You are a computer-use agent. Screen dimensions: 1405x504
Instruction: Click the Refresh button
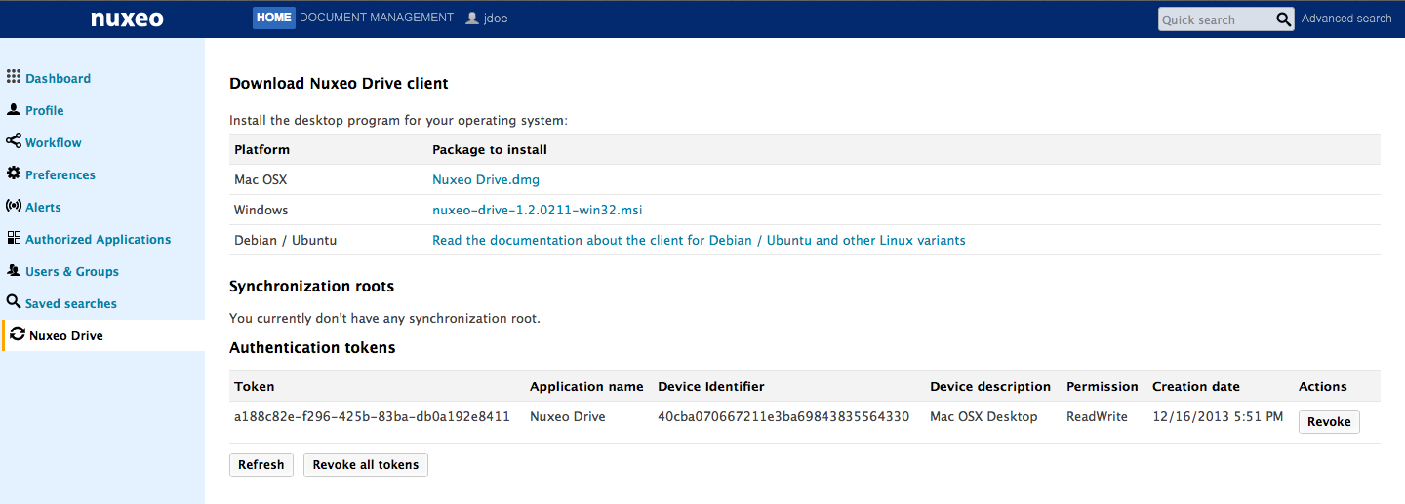[261, 465]
